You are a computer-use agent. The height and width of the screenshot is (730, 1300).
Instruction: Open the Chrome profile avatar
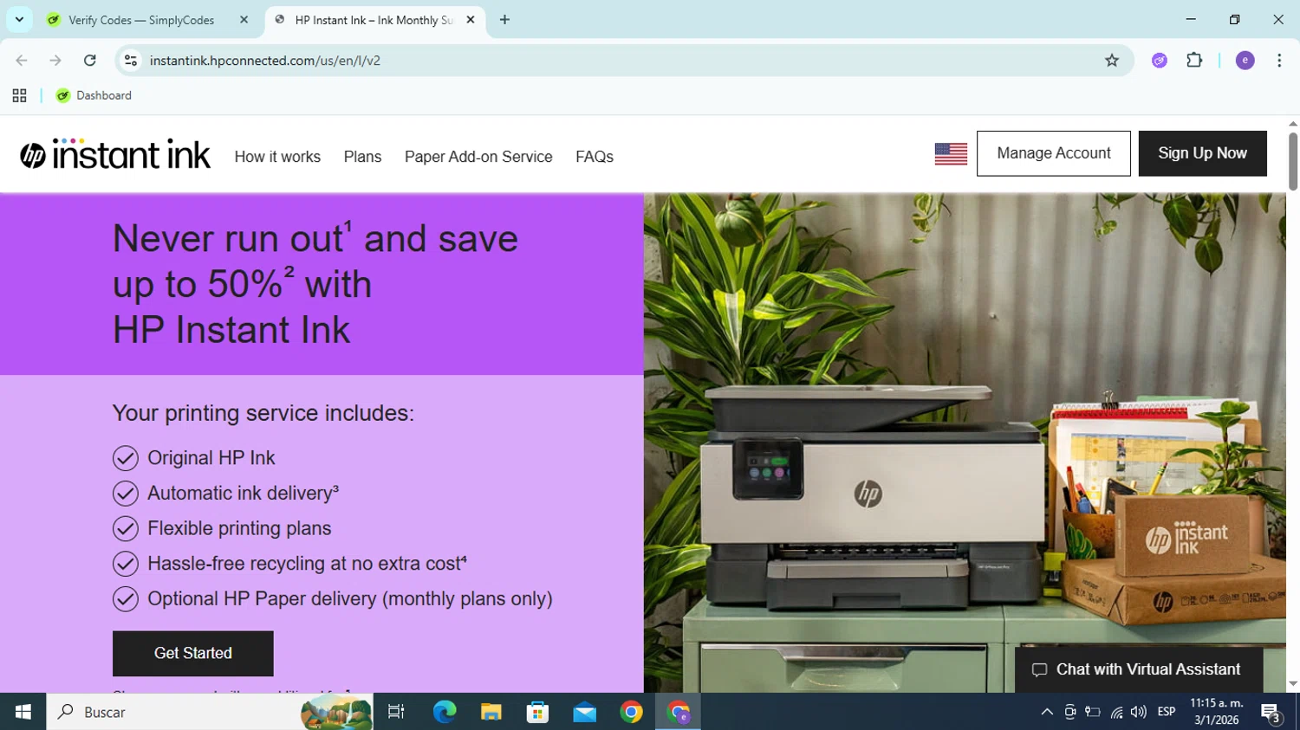tap(1245, 61)
